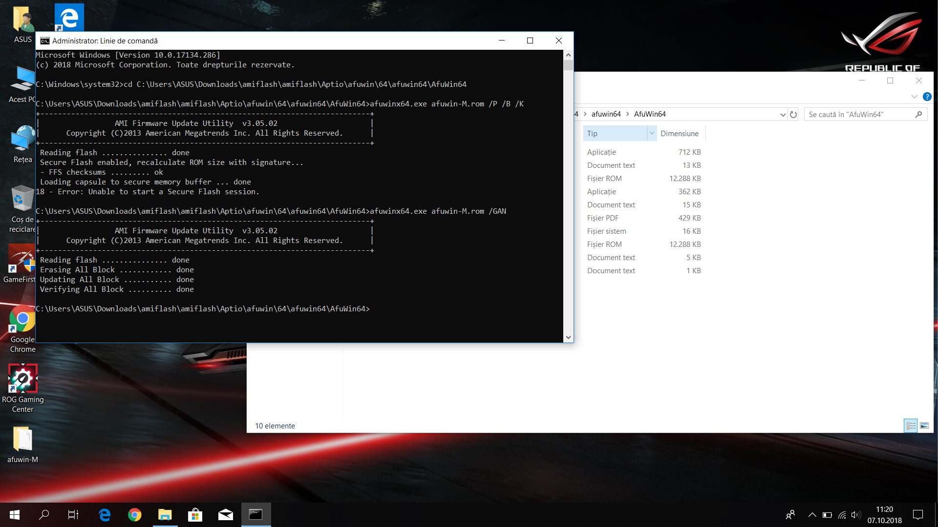The image size is (938, 527).
Task: Click the Command Prompt scroll up arrow
Action: (x=568, y=55)
